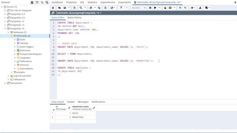Click the Filtered Rows icon in the Browser header
Image resolution: width=237 pixels, height=133 pixels.
(42, 3)
